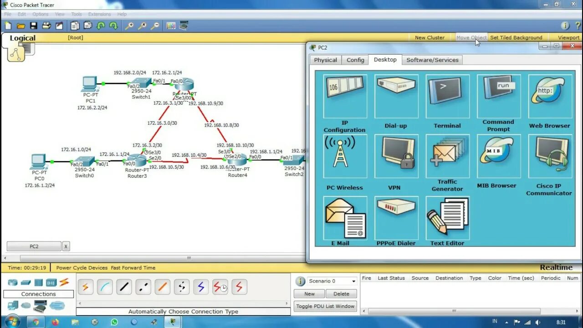Click New Cluster button
Screen dimensions: 583x328
tap(430, 38)
